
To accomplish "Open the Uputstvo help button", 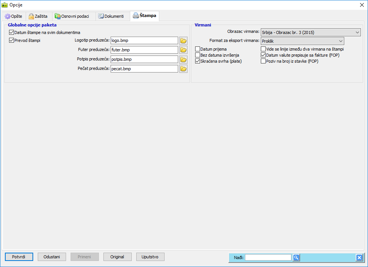I will click(x=150, y=257).
